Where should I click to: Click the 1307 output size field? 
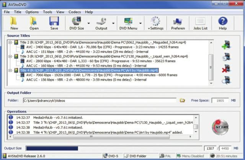(210, 148)
